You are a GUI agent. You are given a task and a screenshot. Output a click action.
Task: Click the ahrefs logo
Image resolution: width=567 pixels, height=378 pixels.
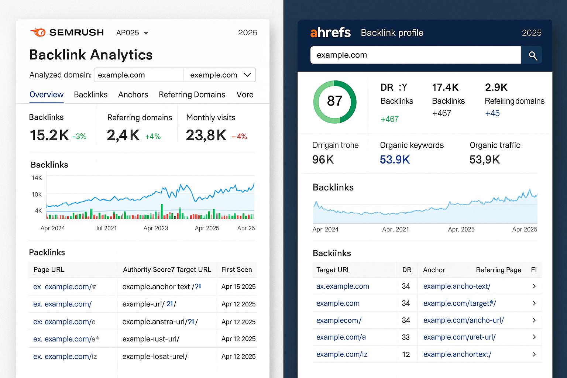click(330, 32)
